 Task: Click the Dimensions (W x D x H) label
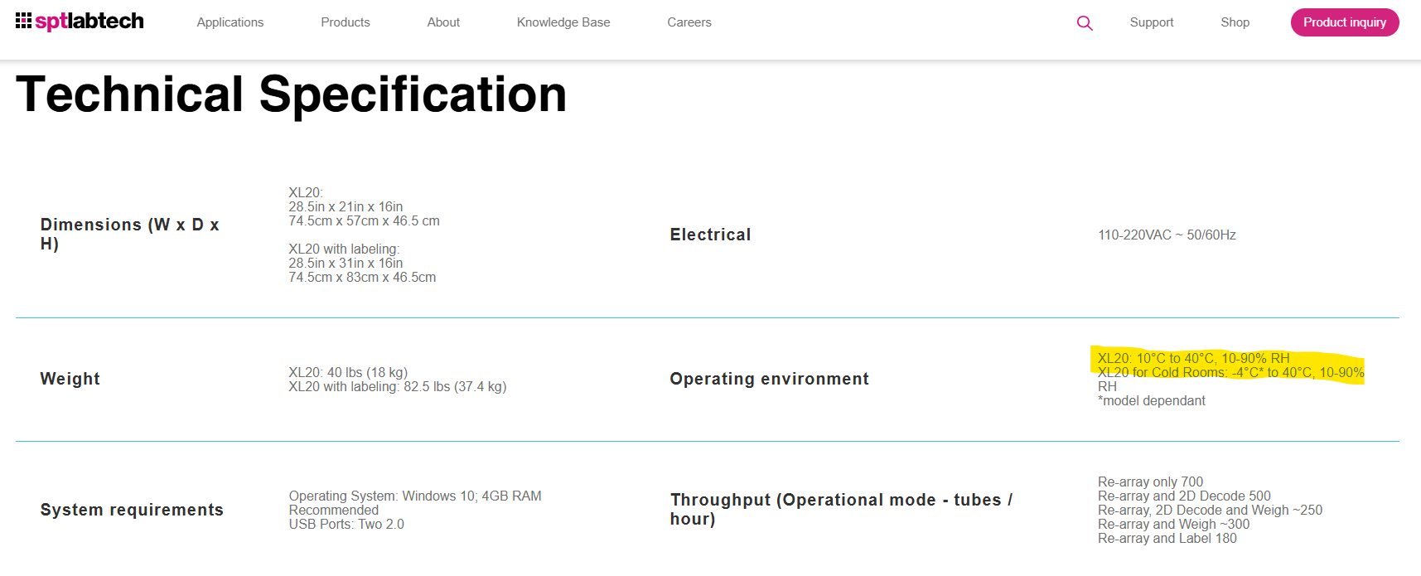pos(129,235)
